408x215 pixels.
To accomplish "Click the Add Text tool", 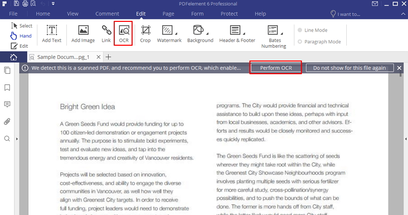I will (52, 34).
